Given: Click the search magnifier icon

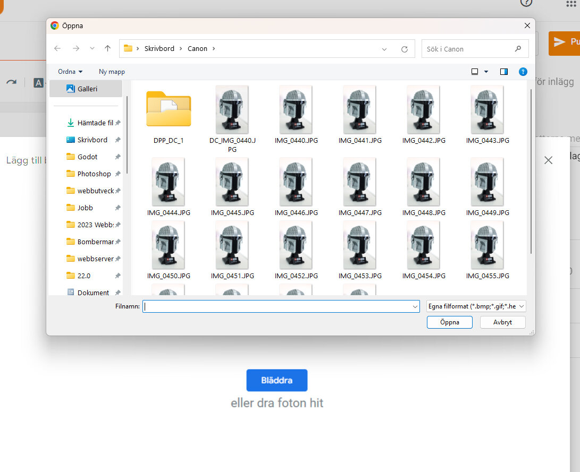Looking at the screenshot, I should point(518,49).
